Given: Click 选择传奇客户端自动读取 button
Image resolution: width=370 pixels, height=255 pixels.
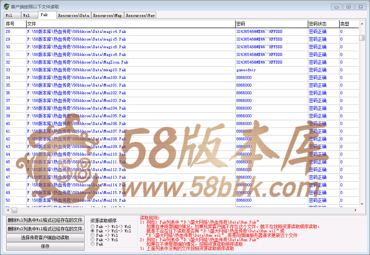Looking at the screenshot, I should [x=45, y=237].
